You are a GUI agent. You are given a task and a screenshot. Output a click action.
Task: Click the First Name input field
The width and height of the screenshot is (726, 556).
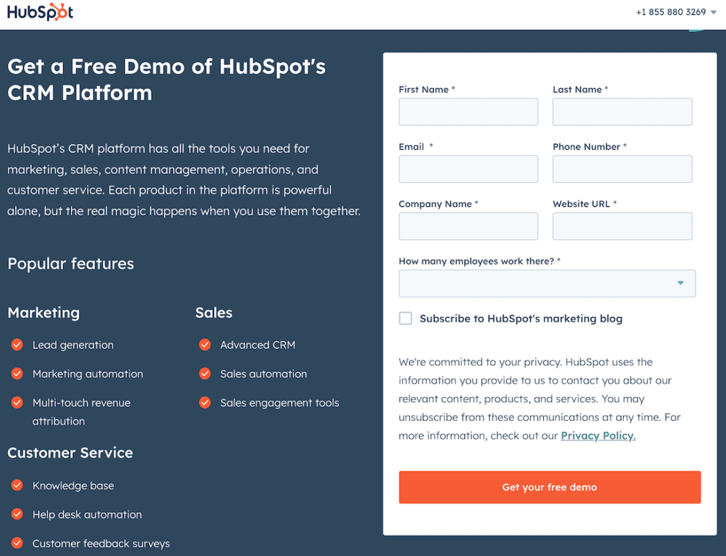(468, 111)
